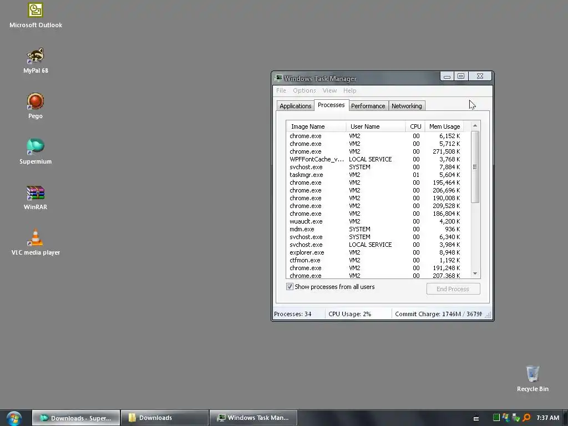Select the taskmgr.exe process row
Image resolution: width=568 pixels, height=426 pixels.
coord(375,175)
